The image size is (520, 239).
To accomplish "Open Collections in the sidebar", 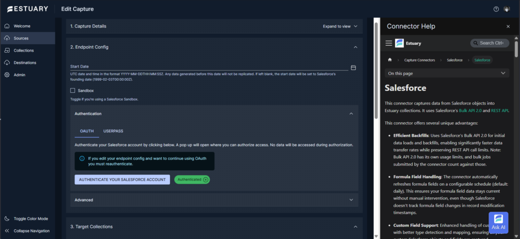I will click(28, 50).
